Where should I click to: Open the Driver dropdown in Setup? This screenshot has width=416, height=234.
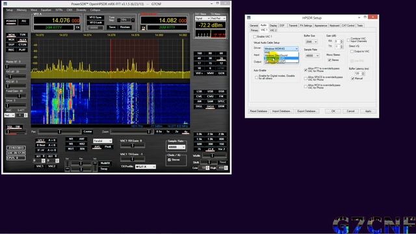(x=281, y=49)
